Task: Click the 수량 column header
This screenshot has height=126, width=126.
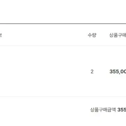Action: [x=92, y=35]
